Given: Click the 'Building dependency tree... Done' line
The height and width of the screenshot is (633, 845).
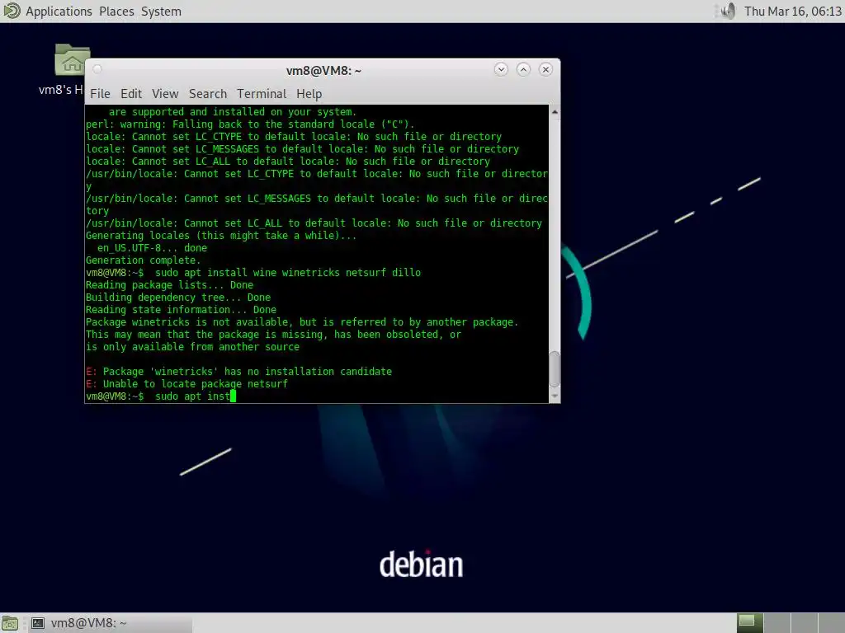Looking at the screenshot, I should pyautogui.click(x=178, y=298).
